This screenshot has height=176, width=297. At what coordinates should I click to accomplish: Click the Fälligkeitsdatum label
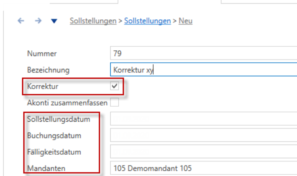tap(54, 152)
